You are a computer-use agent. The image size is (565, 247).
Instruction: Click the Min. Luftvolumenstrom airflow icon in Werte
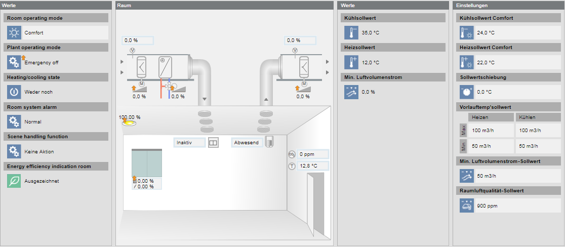351,92
